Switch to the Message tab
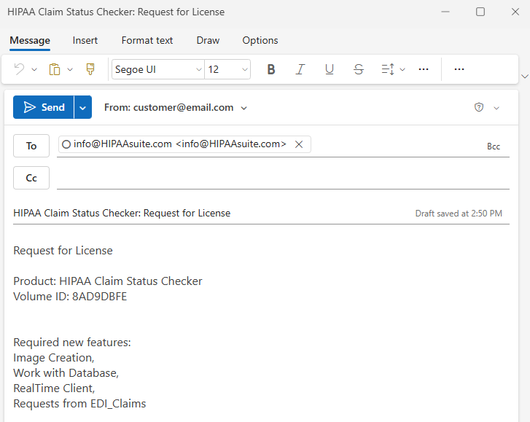The image size is (530, 422). click(x=30, y=41)
